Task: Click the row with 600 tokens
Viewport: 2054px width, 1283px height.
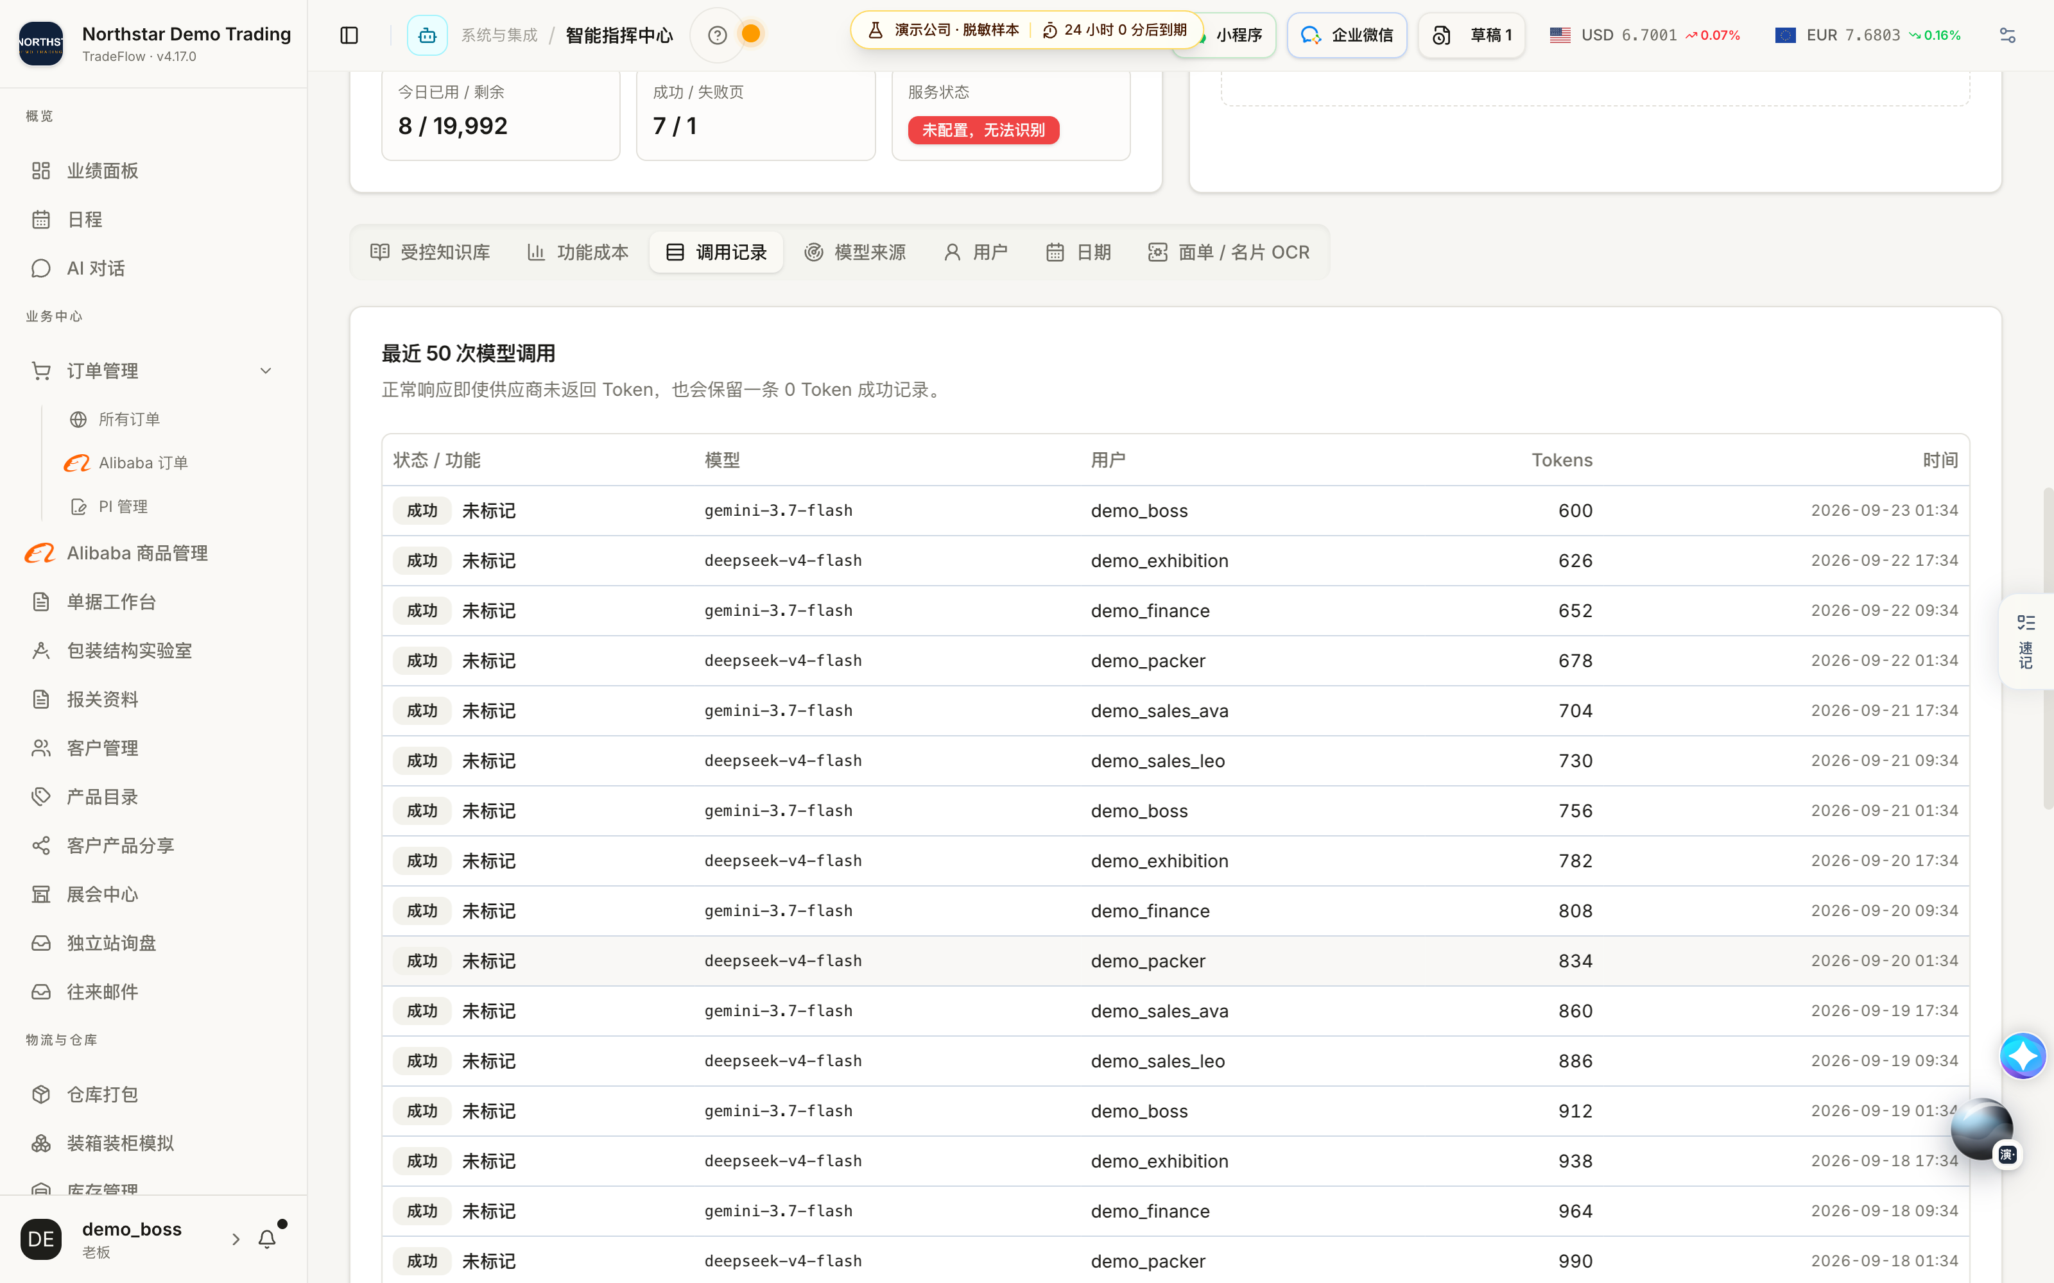Action: [x=1175, y=511]
